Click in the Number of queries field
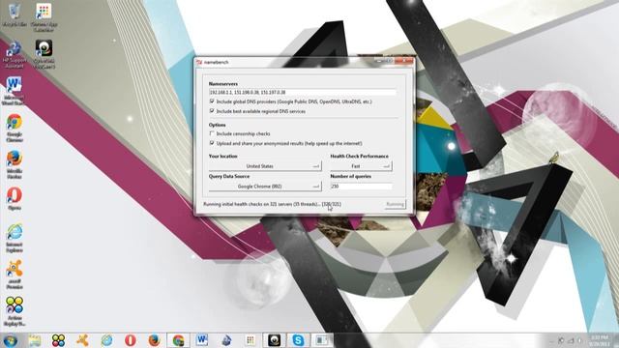The height and width of the screenshot is (348, 619). (361, 187)
